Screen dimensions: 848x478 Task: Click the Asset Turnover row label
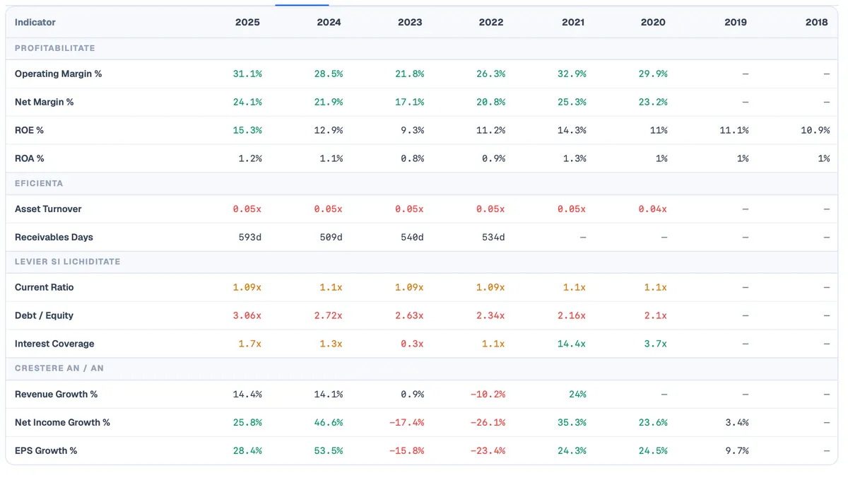[48, 209]
